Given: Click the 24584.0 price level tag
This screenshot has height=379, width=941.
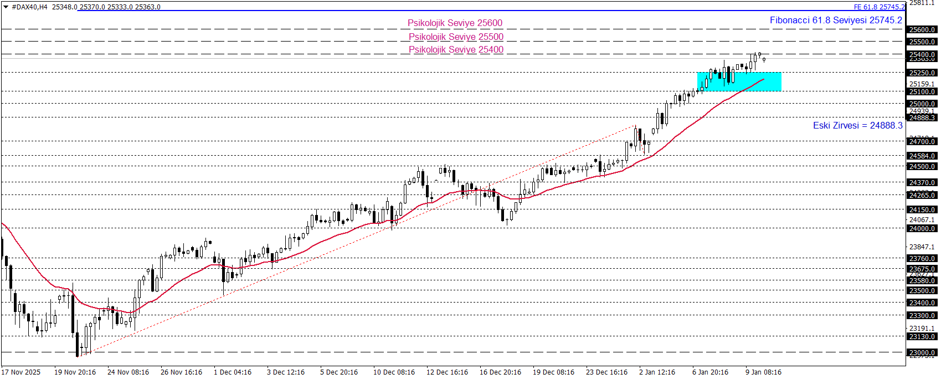Looking at the screenshot, I should coord(922,156).
